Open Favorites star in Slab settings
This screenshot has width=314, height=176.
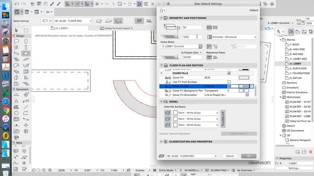(162, 10)
